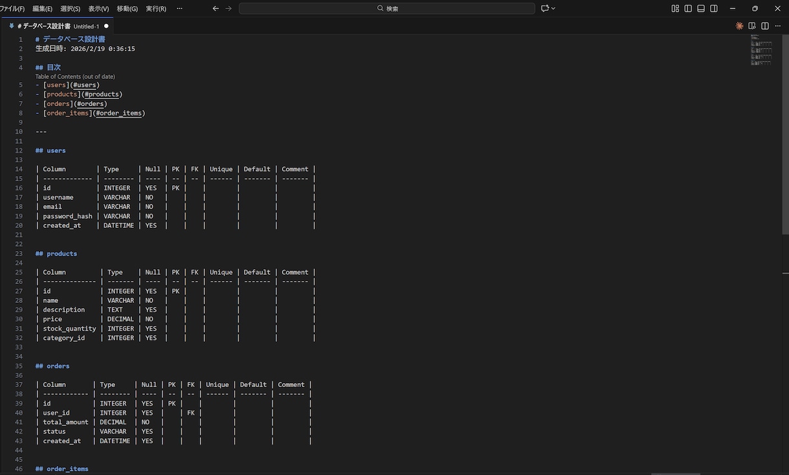Open the editor's more actions ellipsis
Screen dimensions: 789x475
coord(778,26)
